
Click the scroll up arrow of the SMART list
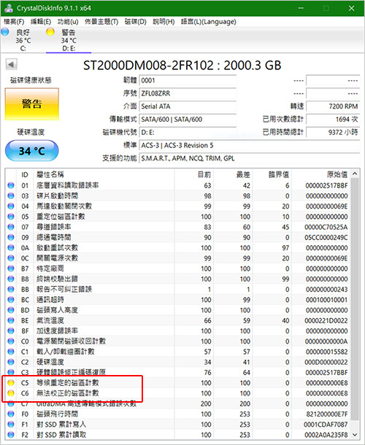pyautogui.click(x=355, y=174)
